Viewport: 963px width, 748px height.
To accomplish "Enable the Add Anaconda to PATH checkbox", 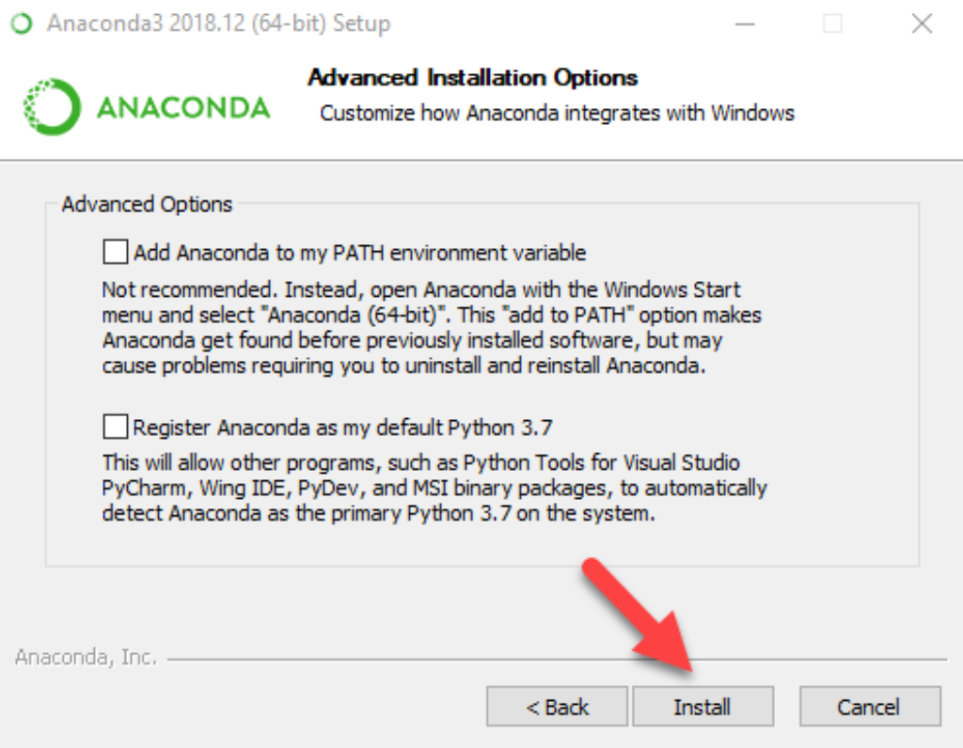I will [x=116, y=252].
